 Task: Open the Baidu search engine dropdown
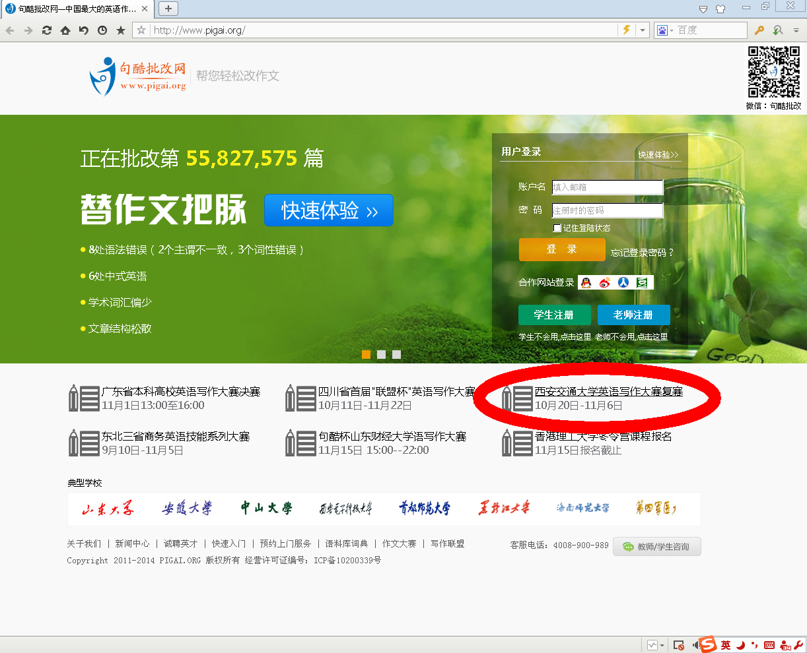(664, 30)
